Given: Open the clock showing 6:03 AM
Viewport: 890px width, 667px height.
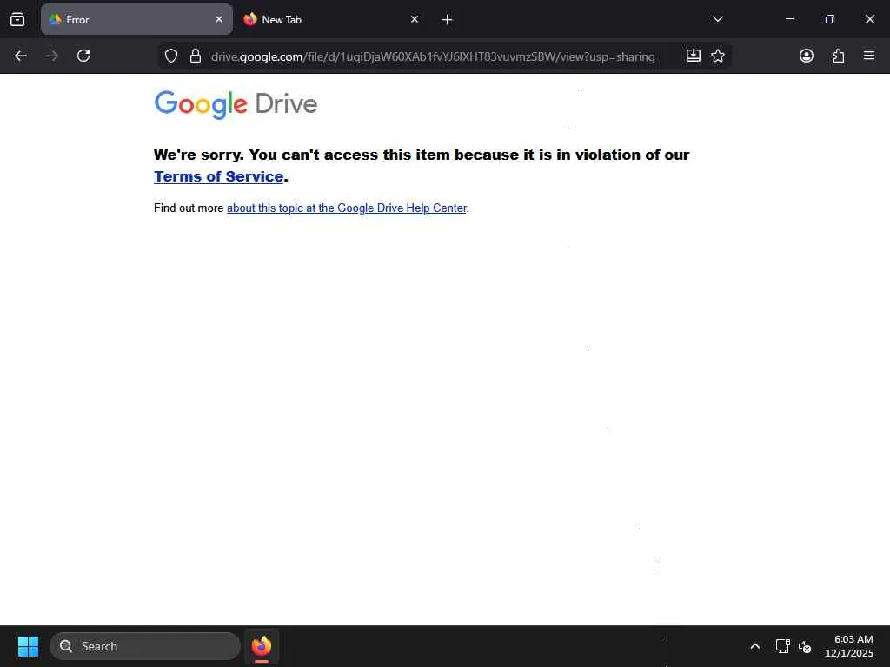Looking at the screenshot, I should point(848,646).
